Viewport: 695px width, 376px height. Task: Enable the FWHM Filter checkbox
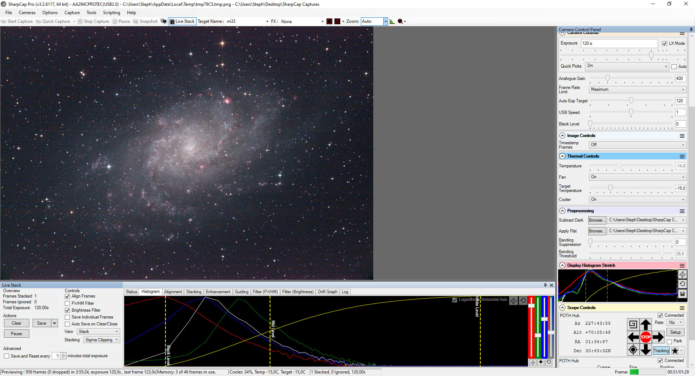point(67,303)
